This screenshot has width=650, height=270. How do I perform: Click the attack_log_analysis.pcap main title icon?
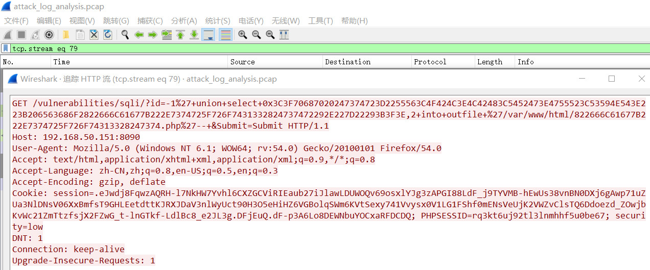coord(6,6)
